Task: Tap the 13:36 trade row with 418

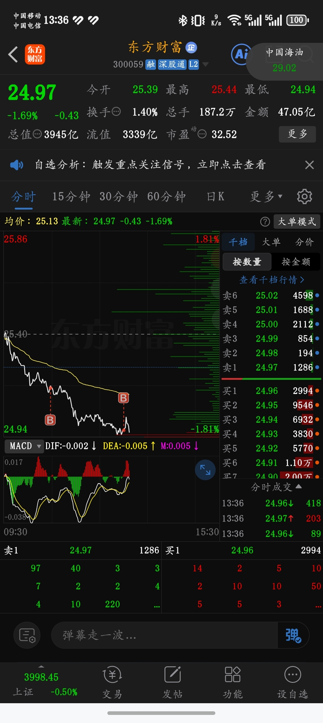Action: click(271, 503)
